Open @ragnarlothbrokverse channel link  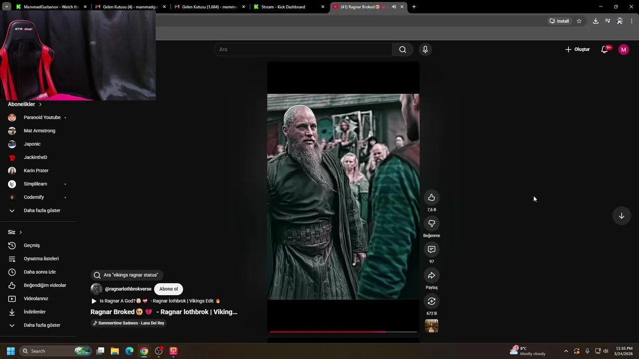tap(128, 289)
